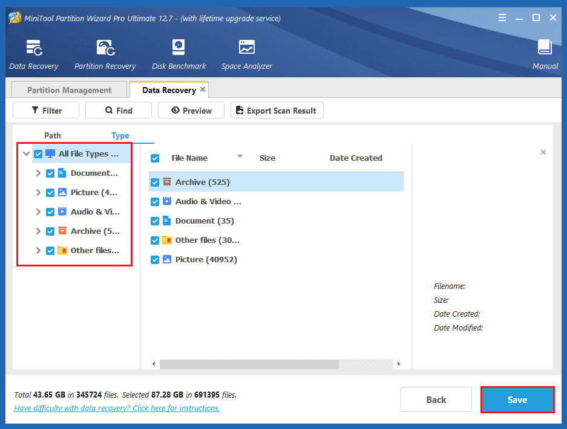Launch the Partition Recovery tool icon
This screenshot has height=429, width=567.
pyautogui.click(x=105, y=48)
